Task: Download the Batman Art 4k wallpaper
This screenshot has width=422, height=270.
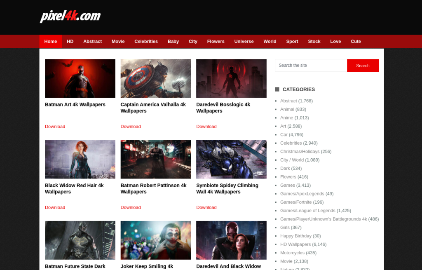Action: point(55,127)
